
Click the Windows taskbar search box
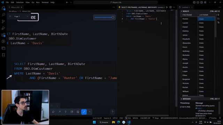(x=104, y=122)
